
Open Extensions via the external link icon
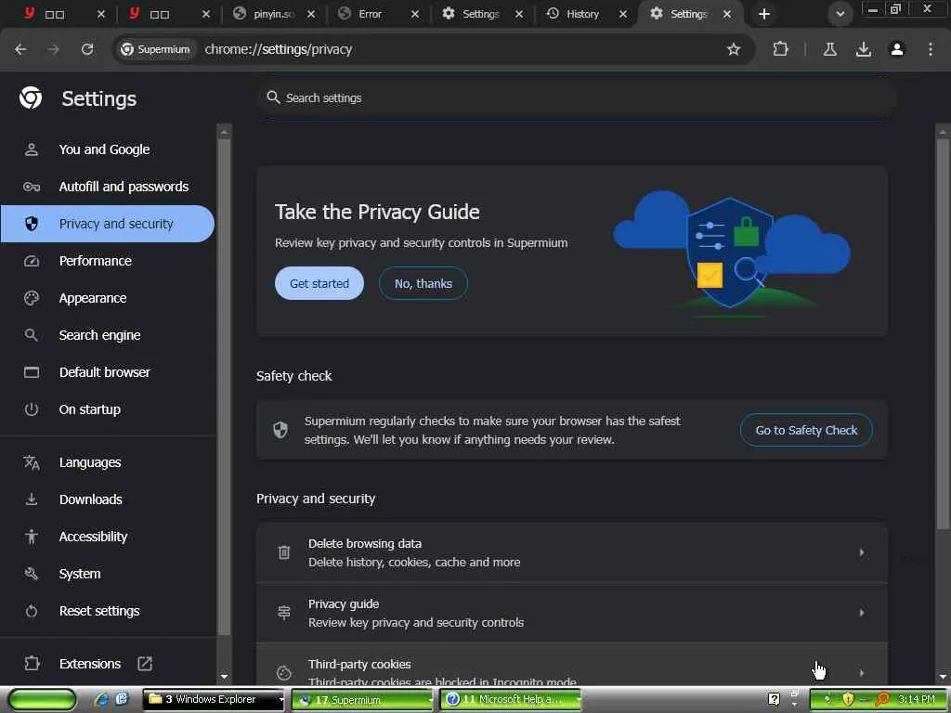145,663
